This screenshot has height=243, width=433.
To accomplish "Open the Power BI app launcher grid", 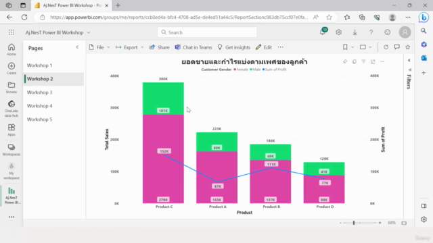I will (12, 32).
